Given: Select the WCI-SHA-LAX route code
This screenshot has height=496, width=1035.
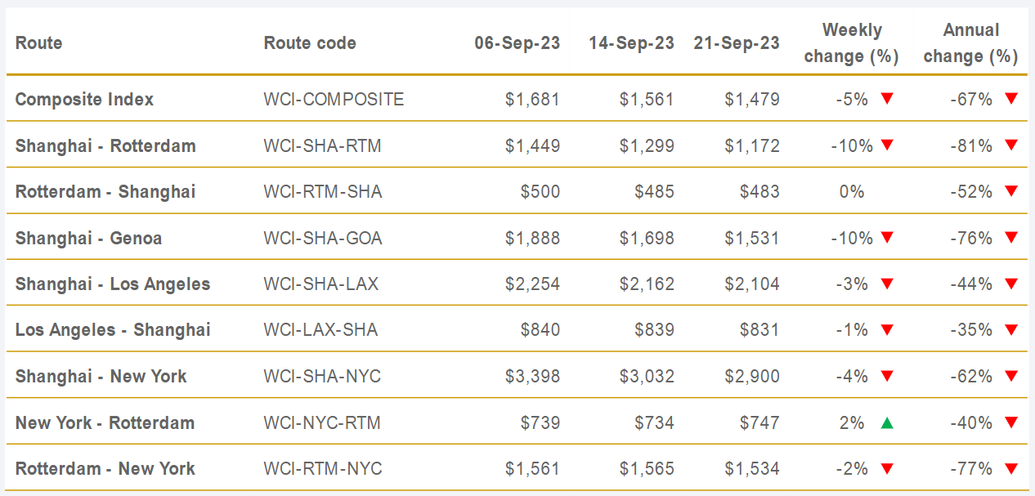Looking at the screenshot, I should click(x=321, y=284).
